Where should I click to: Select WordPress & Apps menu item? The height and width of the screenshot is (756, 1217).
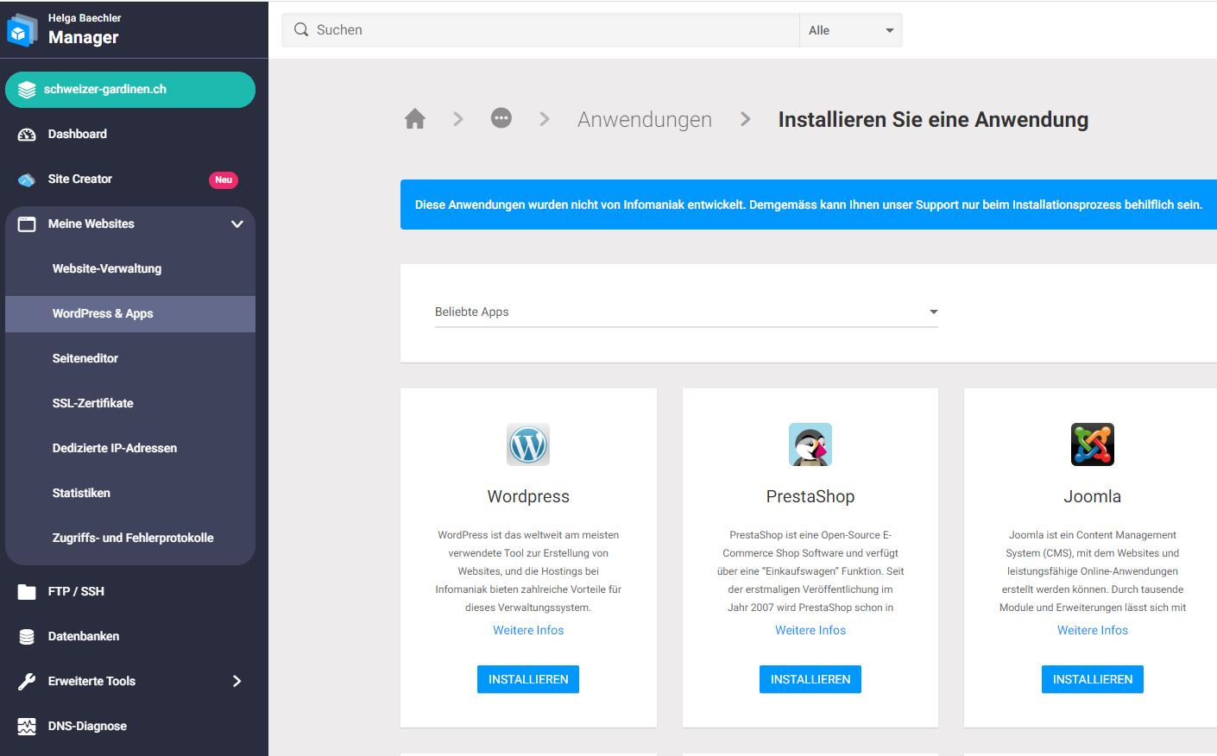(130, 314)
